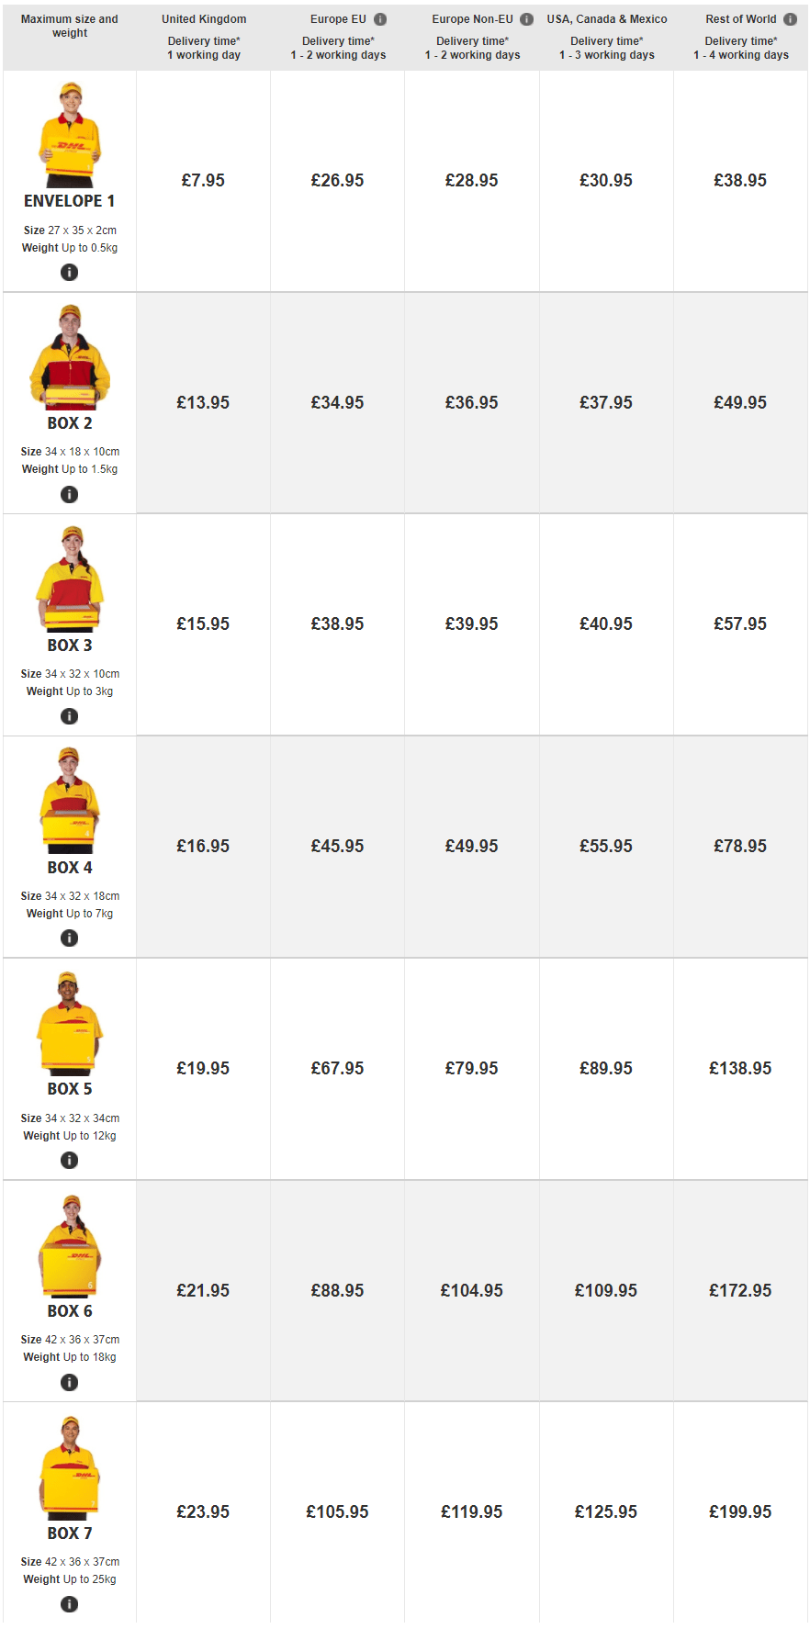The image size is (810, 1629).
Task: Pick £55.95 USA Canada Mexico Box 4
Action: pyautogui.click(x=606, y=847)
